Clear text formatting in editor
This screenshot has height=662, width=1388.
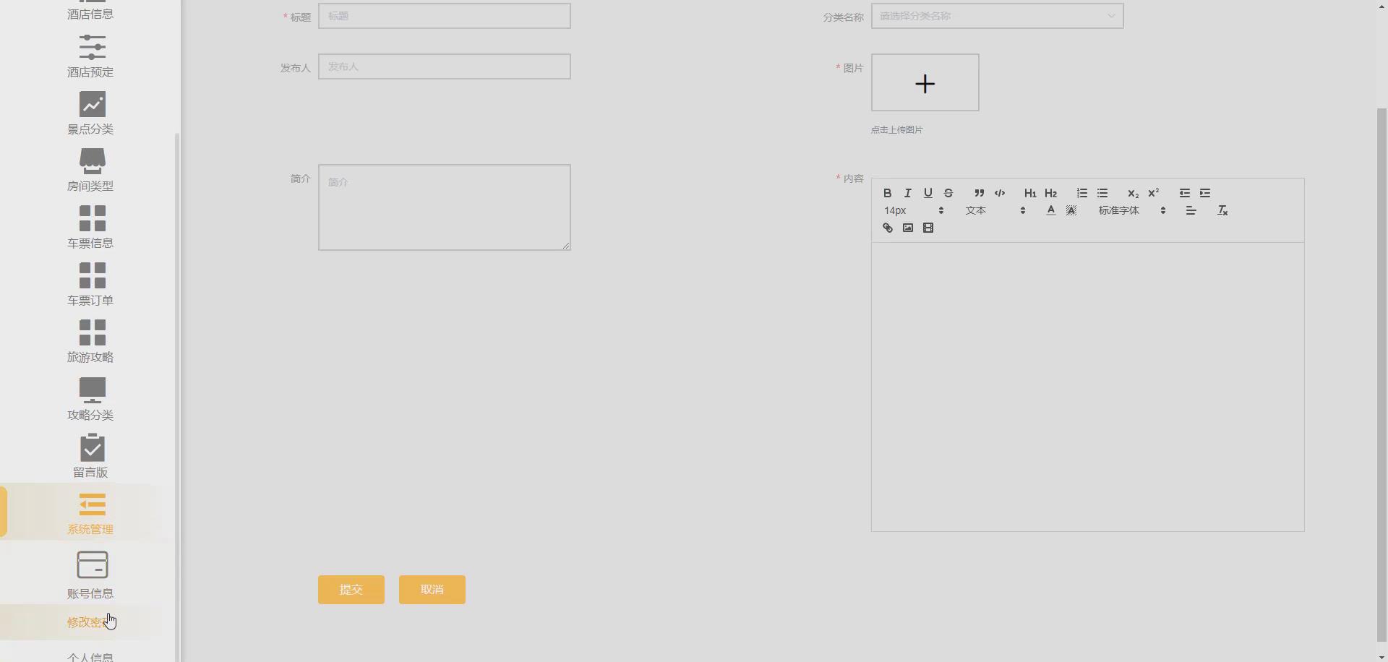pos(1222,210)
